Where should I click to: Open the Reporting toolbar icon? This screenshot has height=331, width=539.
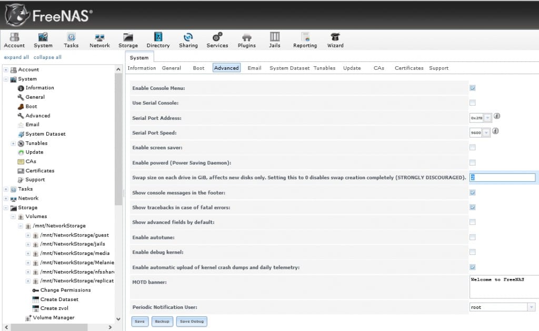click(305, 40)
